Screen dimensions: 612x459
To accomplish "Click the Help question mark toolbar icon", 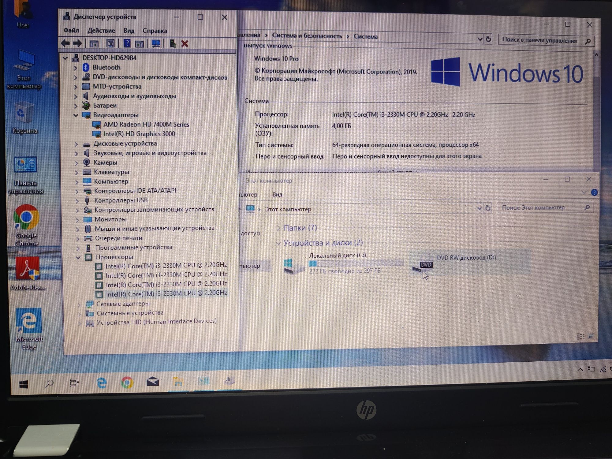I will pyautogui.click(x=127, y=43).
